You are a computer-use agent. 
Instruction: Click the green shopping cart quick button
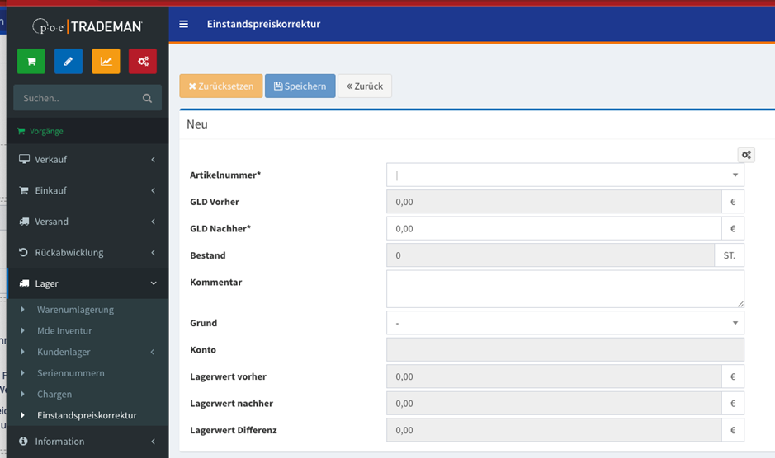(31, 61)
